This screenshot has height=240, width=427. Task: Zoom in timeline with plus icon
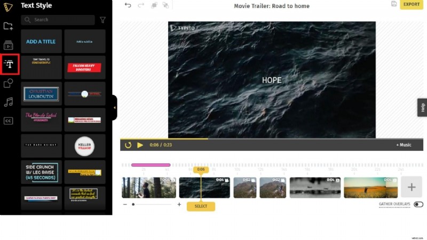click(179, 204)
